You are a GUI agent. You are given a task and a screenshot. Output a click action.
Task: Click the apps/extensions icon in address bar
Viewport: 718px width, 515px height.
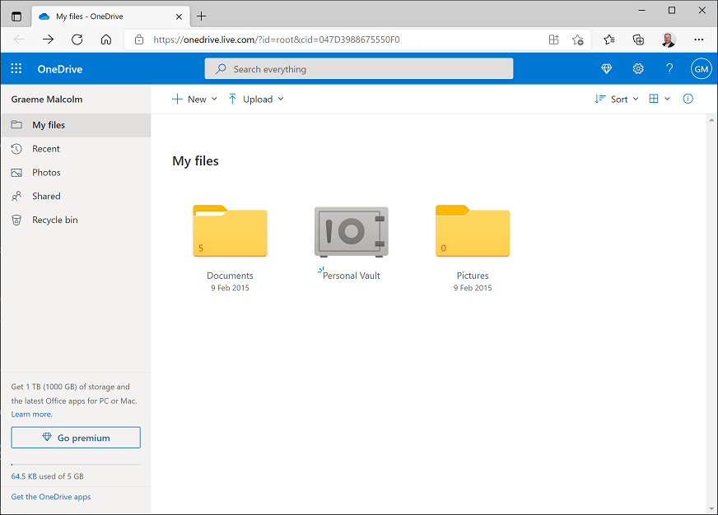(553, 39)
